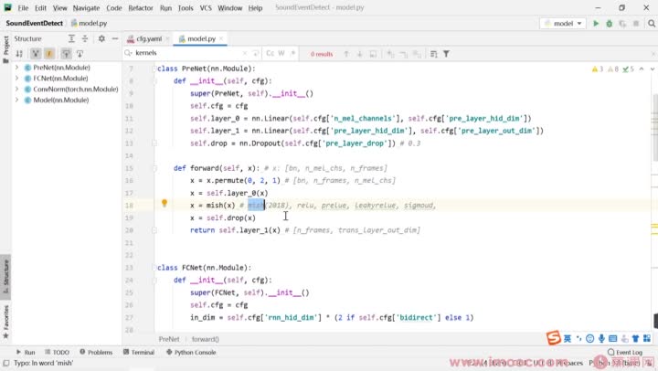Image resolution: width=658 pixels, height=371 pixels.
Task: Run the model configuration with green play button
Action: point(596,24)
